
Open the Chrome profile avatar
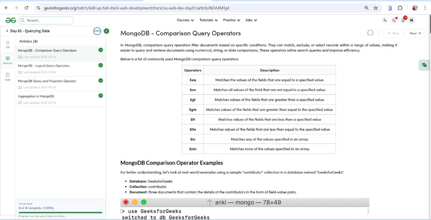415,8
